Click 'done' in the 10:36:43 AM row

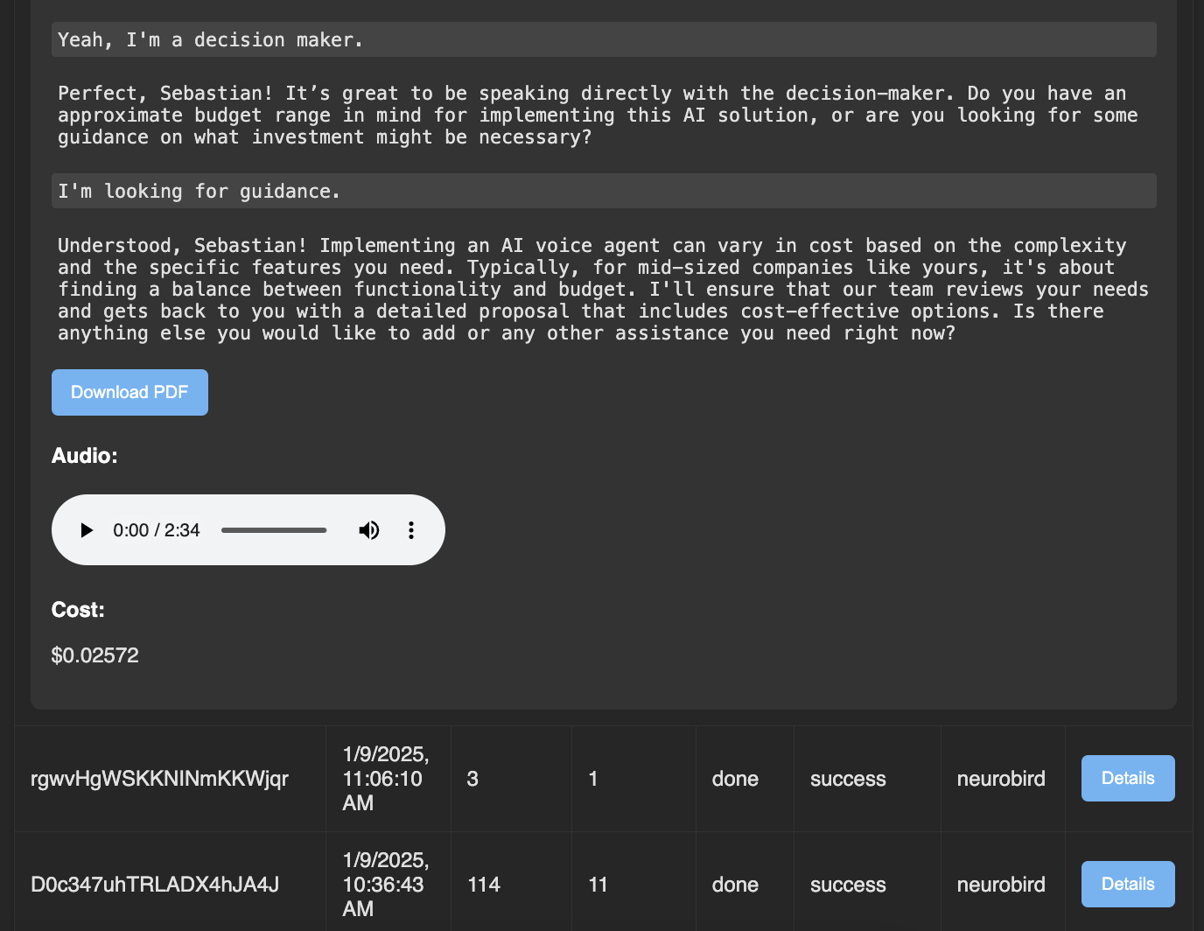pos(735,885)
